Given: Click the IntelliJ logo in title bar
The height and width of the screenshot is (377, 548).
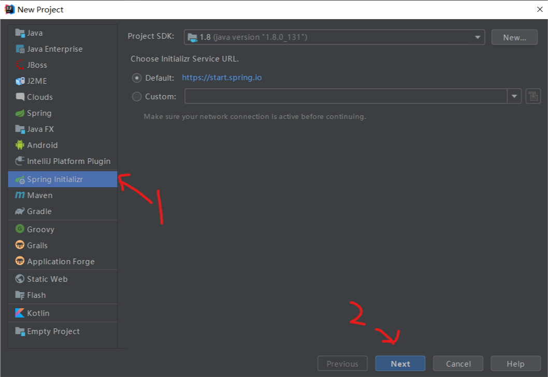Looking at the screenshot, I should (9, 9).
